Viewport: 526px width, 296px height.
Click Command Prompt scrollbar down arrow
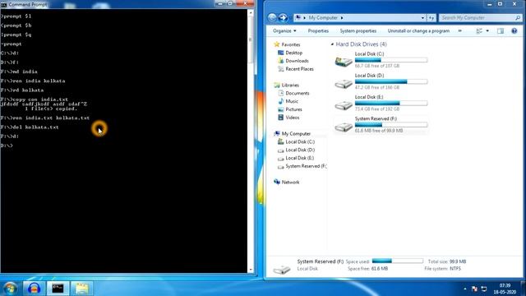251,270
